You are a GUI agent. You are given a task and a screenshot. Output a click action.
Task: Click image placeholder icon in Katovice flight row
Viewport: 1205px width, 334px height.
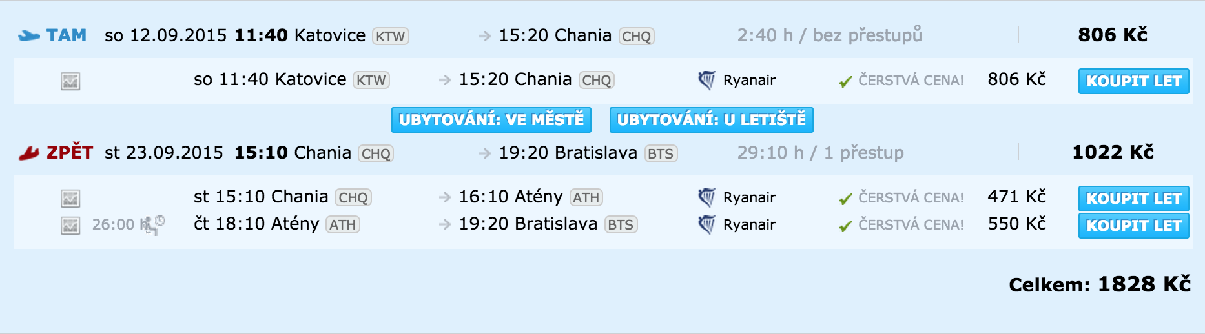70,81
